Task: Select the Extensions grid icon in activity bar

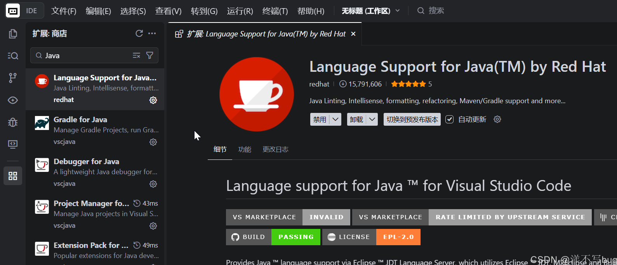Action: (13, 176)
